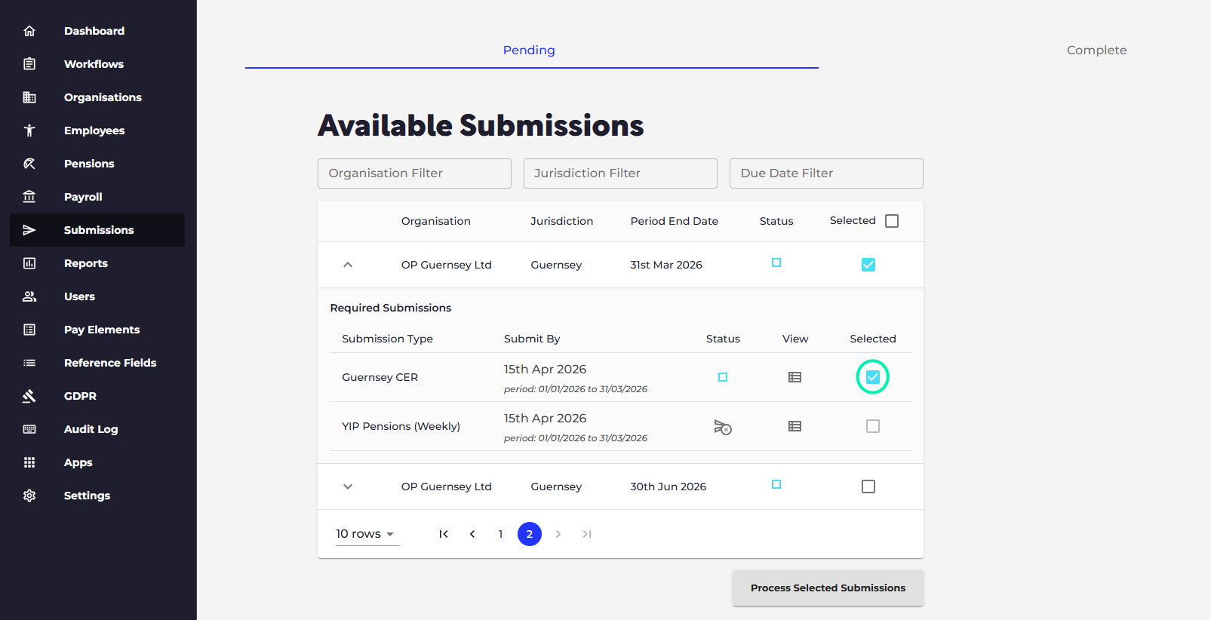Image resolution: width=1211 pixels, height=620 pixels.
Task: Toggle the header Selected all checkbox
Action: click(x=892, y=221)
